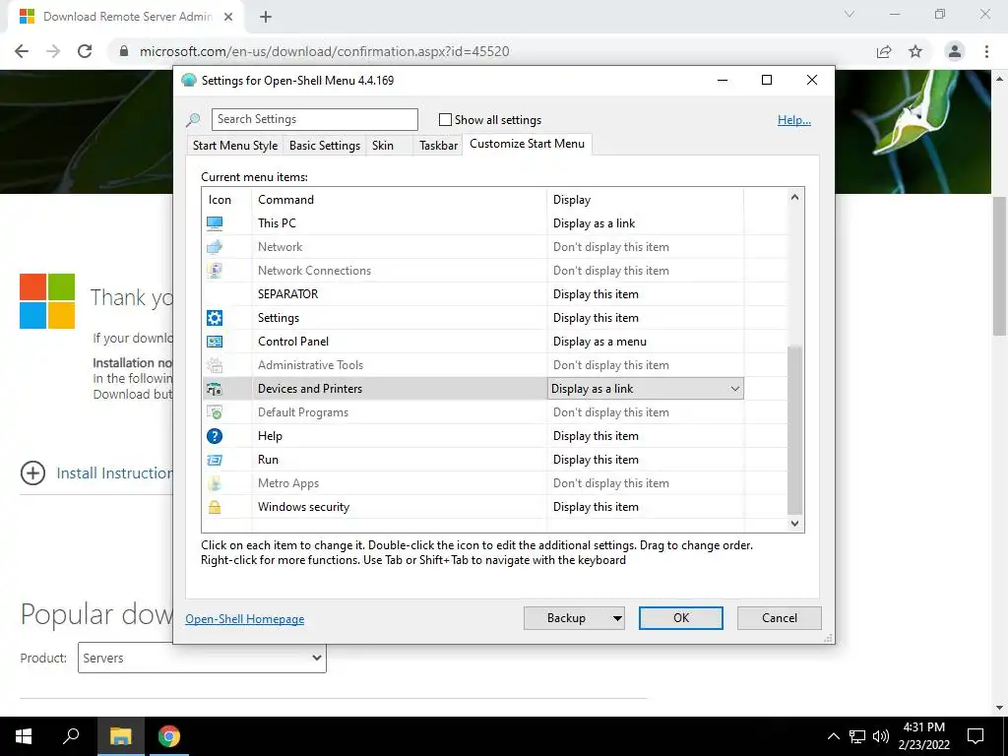
Task: Click the Control Panel row icon
Action: [215, 342]
